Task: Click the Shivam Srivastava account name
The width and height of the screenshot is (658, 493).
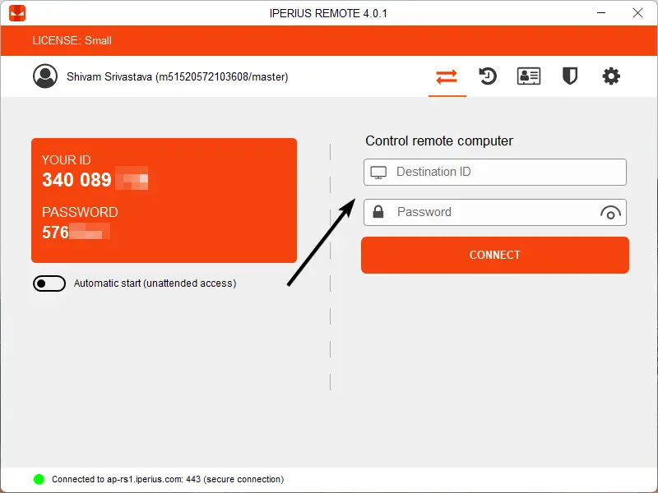Action: tap(177, 76)
